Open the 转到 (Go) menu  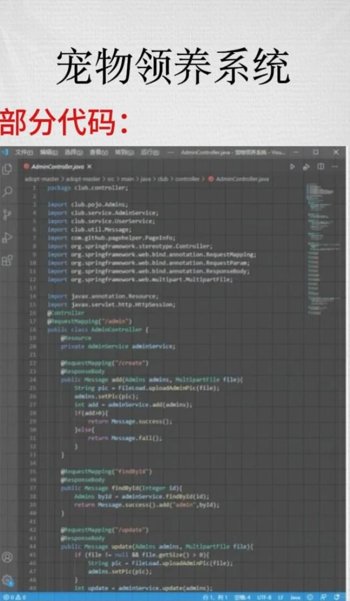[124, 152]
